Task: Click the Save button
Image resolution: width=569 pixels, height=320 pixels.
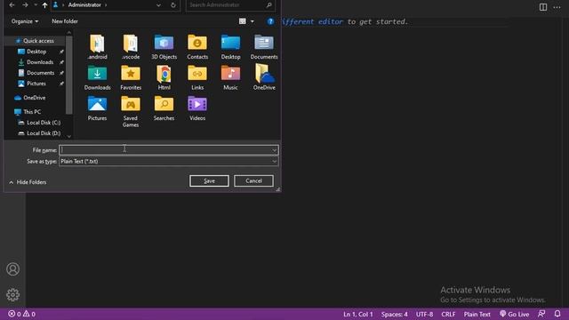Action: [x=209, y=180]
